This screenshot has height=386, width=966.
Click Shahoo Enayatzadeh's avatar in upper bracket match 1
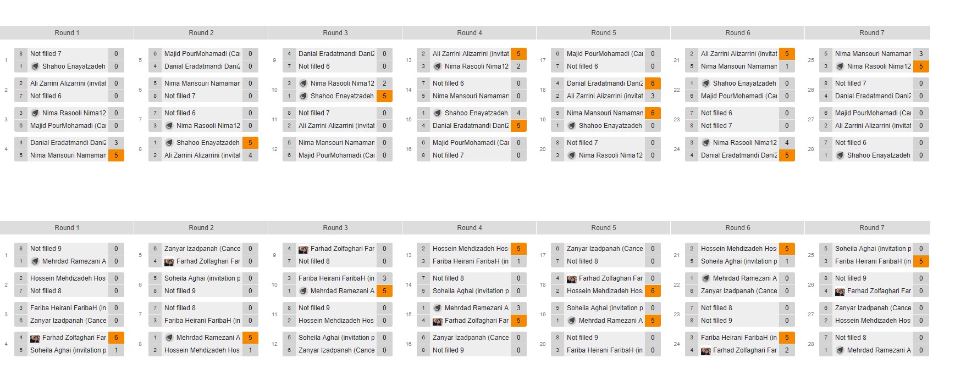[35, 66]
